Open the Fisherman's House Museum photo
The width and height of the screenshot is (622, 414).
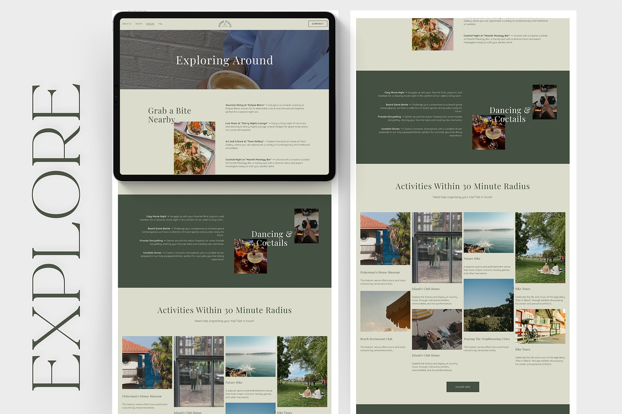coord(385,237)
